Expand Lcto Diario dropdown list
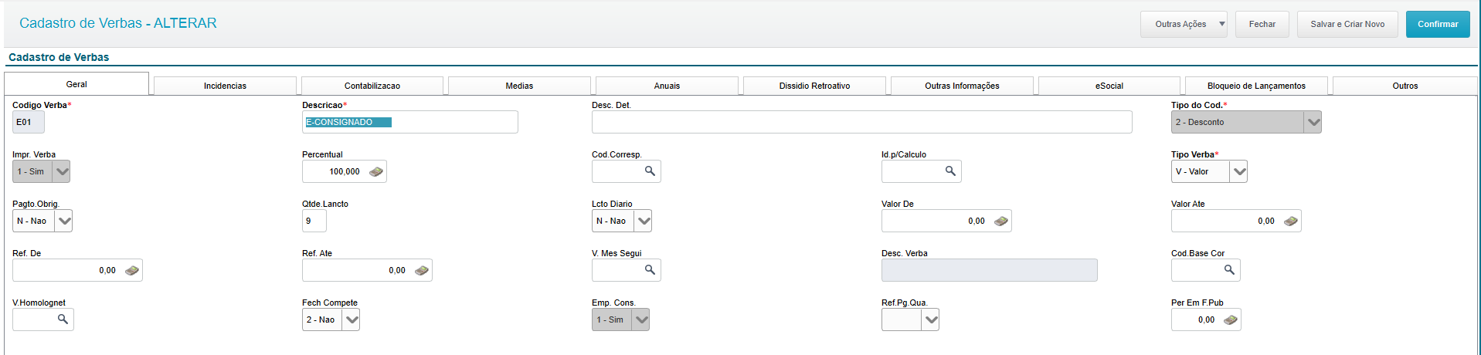The image size is (1481, 355). click(x=644, y=221)
